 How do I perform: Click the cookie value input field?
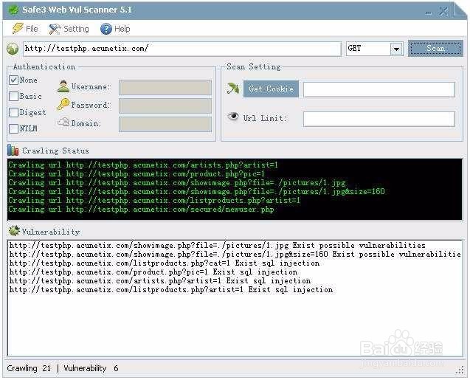(x=379, y=89)
